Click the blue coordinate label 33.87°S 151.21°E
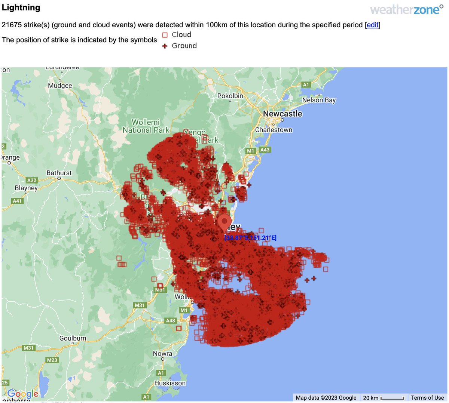The width and height of the screenshot is (449, 403). coord(250,237)
